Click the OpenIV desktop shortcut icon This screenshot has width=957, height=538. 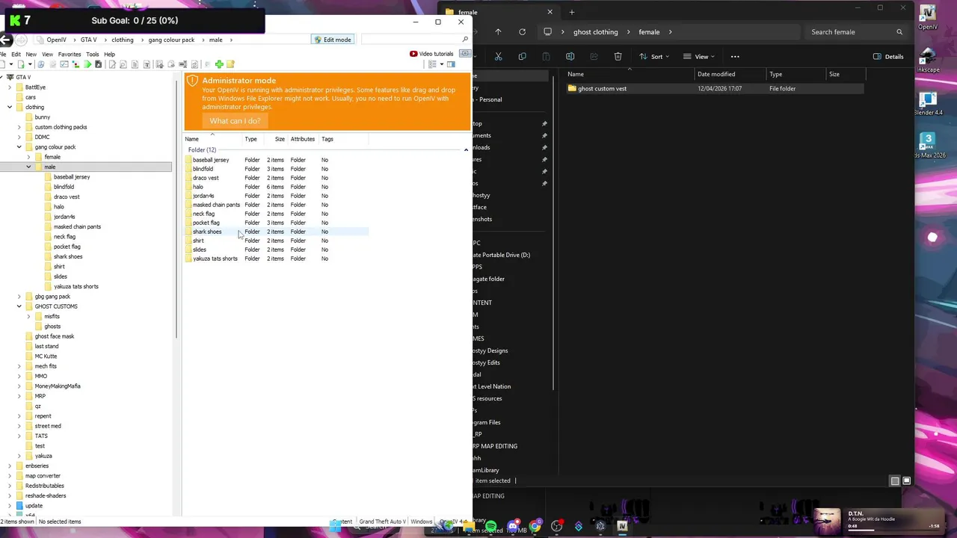click(x=928, y=17)
